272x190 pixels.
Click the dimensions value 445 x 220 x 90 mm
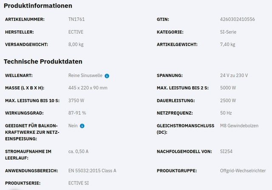point(88,88)
